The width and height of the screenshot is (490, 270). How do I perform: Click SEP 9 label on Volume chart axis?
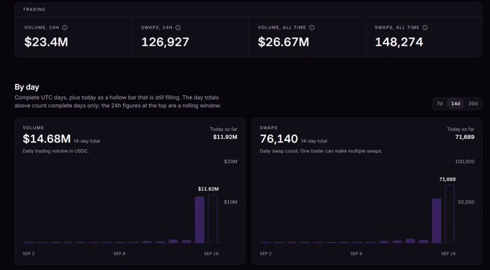pyautogui.click(x=119, y=253)
